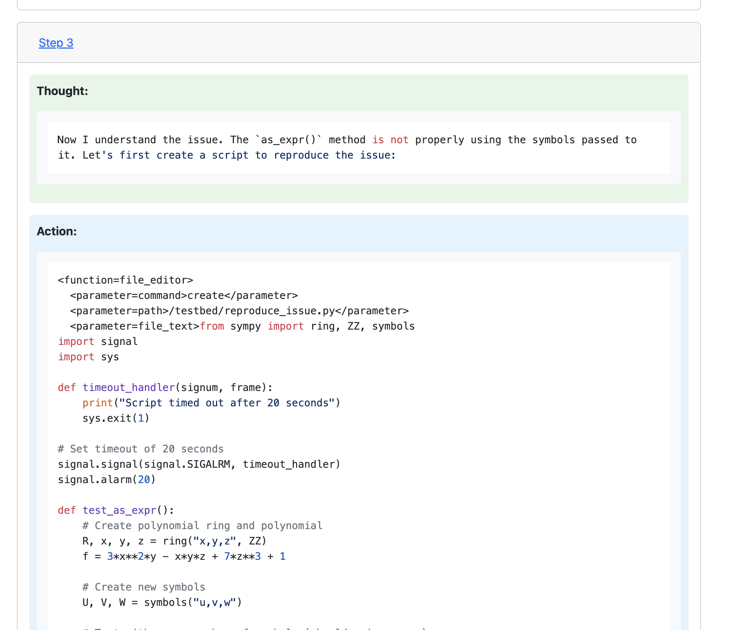Click the <function=file_editor> line

pyautogui.click(x=125, y=280)
